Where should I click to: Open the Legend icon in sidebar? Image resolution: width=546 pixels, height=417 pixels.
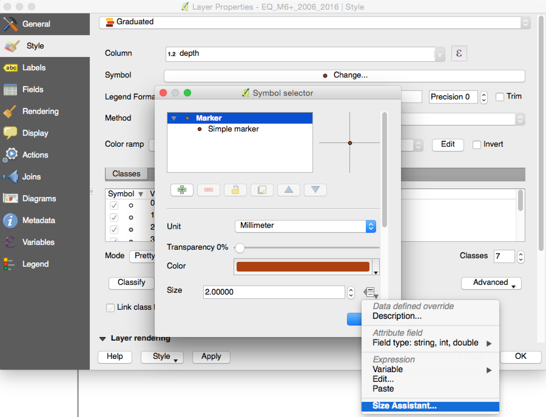click(8, 264)
